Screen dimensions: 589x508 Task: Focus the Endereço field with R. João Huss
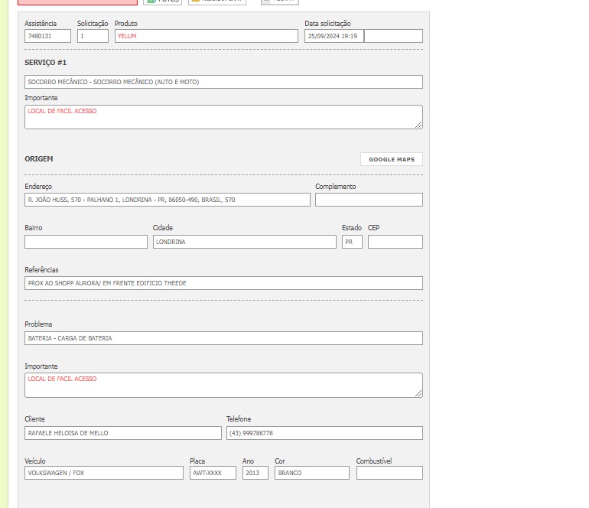pyautogui.click(x=168, y=200)
